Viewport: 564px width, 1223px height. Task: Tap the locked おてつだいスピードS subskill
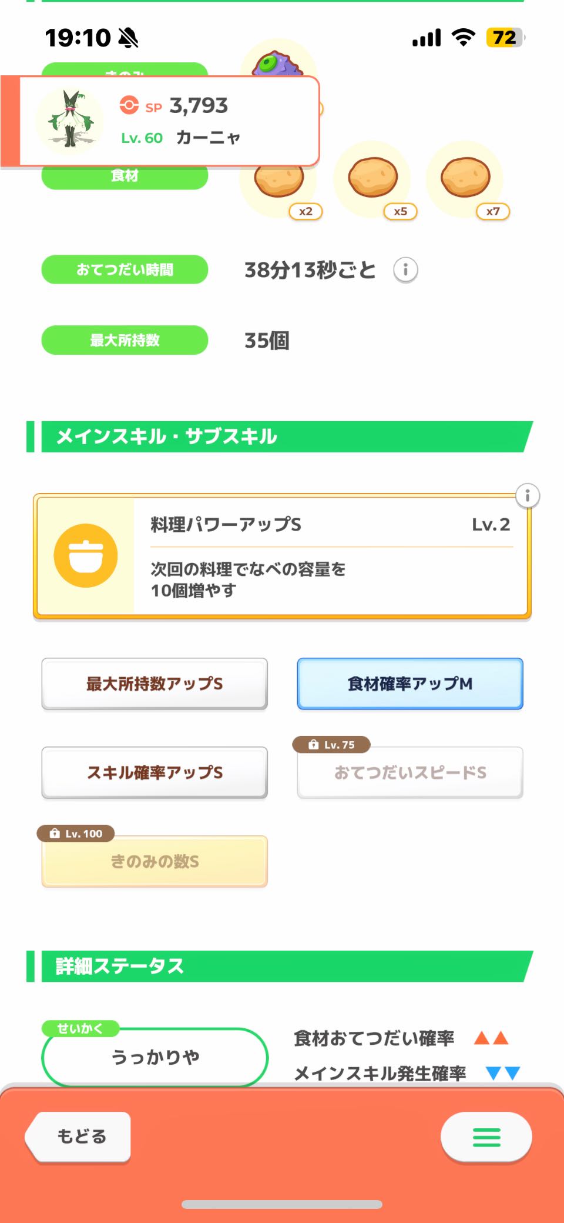click(410, 773)
